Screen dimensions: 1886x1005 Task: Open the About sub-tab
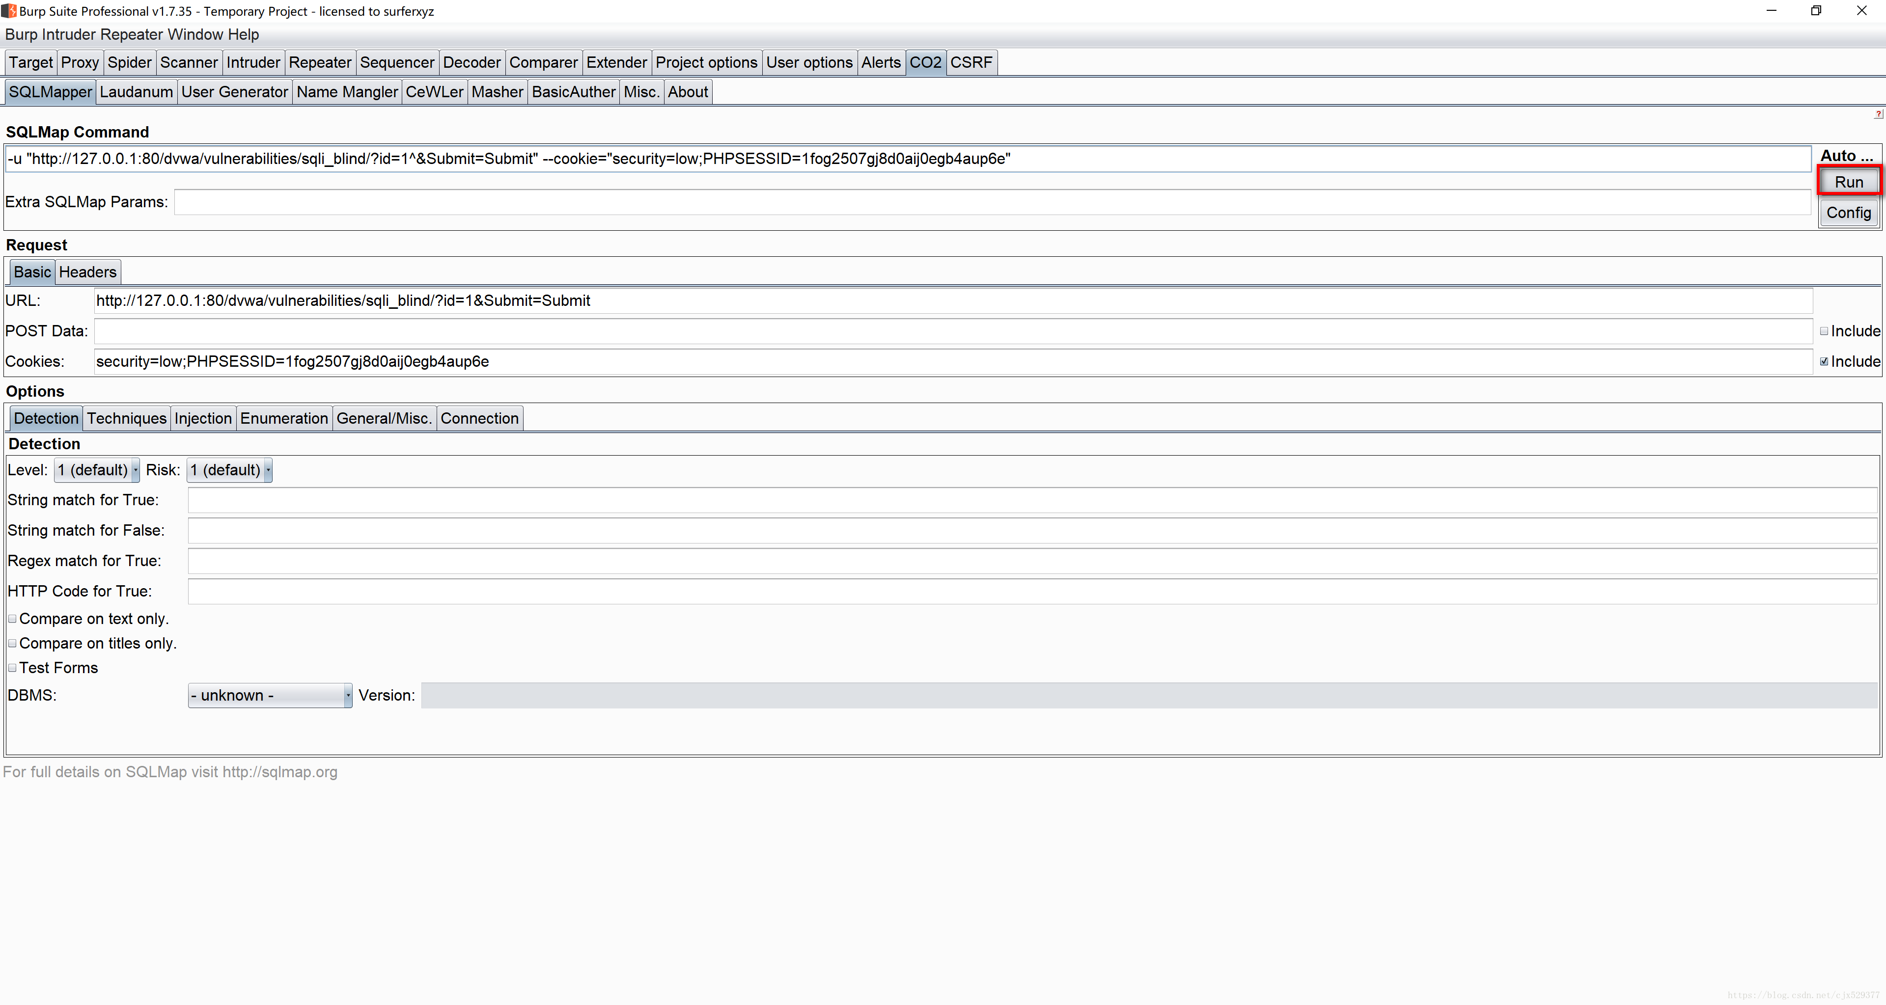click(688, 92)
